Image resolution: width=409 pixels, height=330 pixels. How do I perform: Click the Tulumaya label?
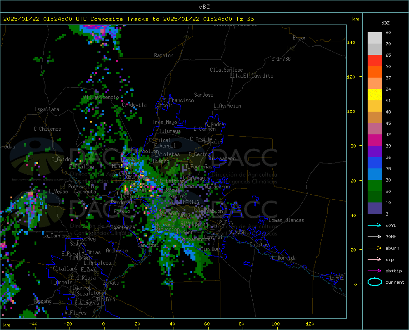[x=170, y=131]
